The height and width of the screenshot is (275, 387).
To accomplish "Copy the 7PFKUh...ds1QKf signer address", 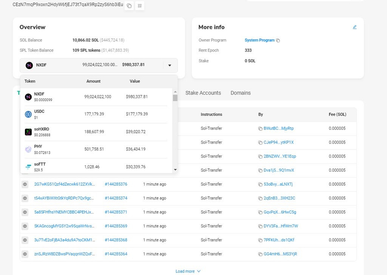I will click(260, 240).
